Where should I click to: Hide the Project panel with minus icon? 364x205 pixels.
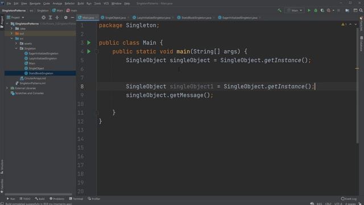tap(72, 18)
